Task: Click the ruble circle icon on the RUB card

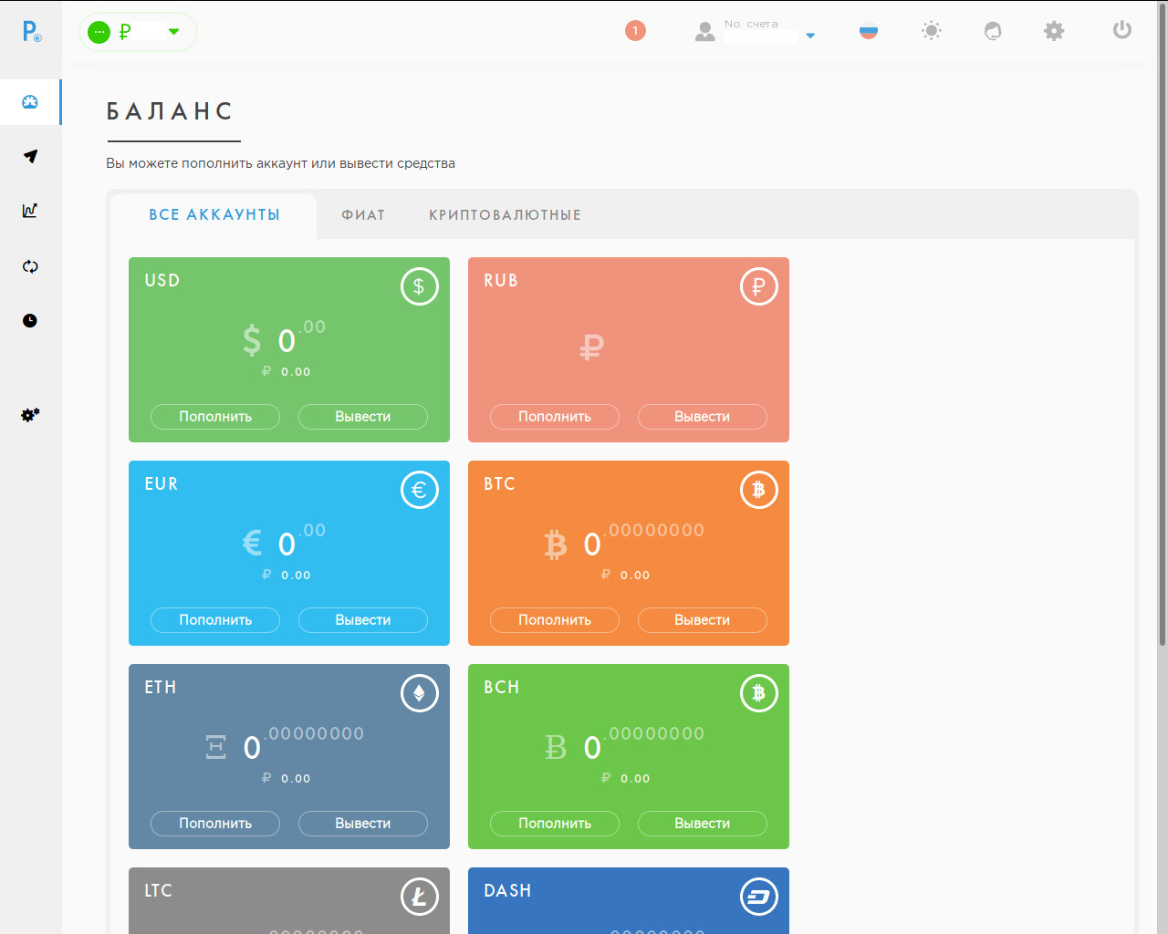Action: (758, 286)
